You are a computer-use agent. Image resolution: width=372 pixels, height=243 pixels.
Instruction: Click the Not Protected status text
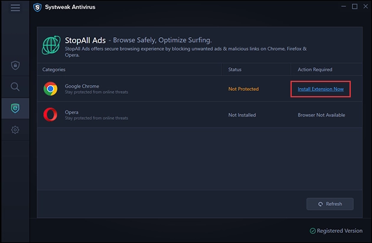point(243,89)
